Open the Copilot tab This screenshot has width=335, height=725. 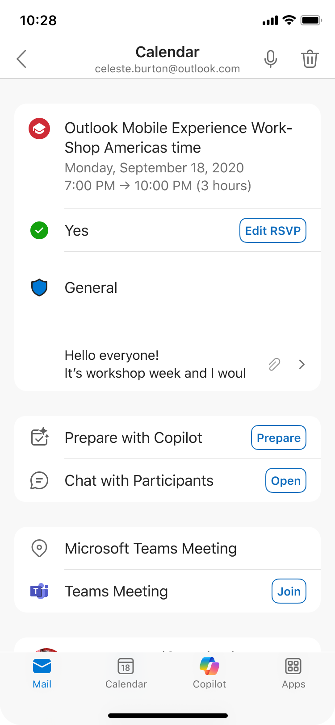point(209,673)
